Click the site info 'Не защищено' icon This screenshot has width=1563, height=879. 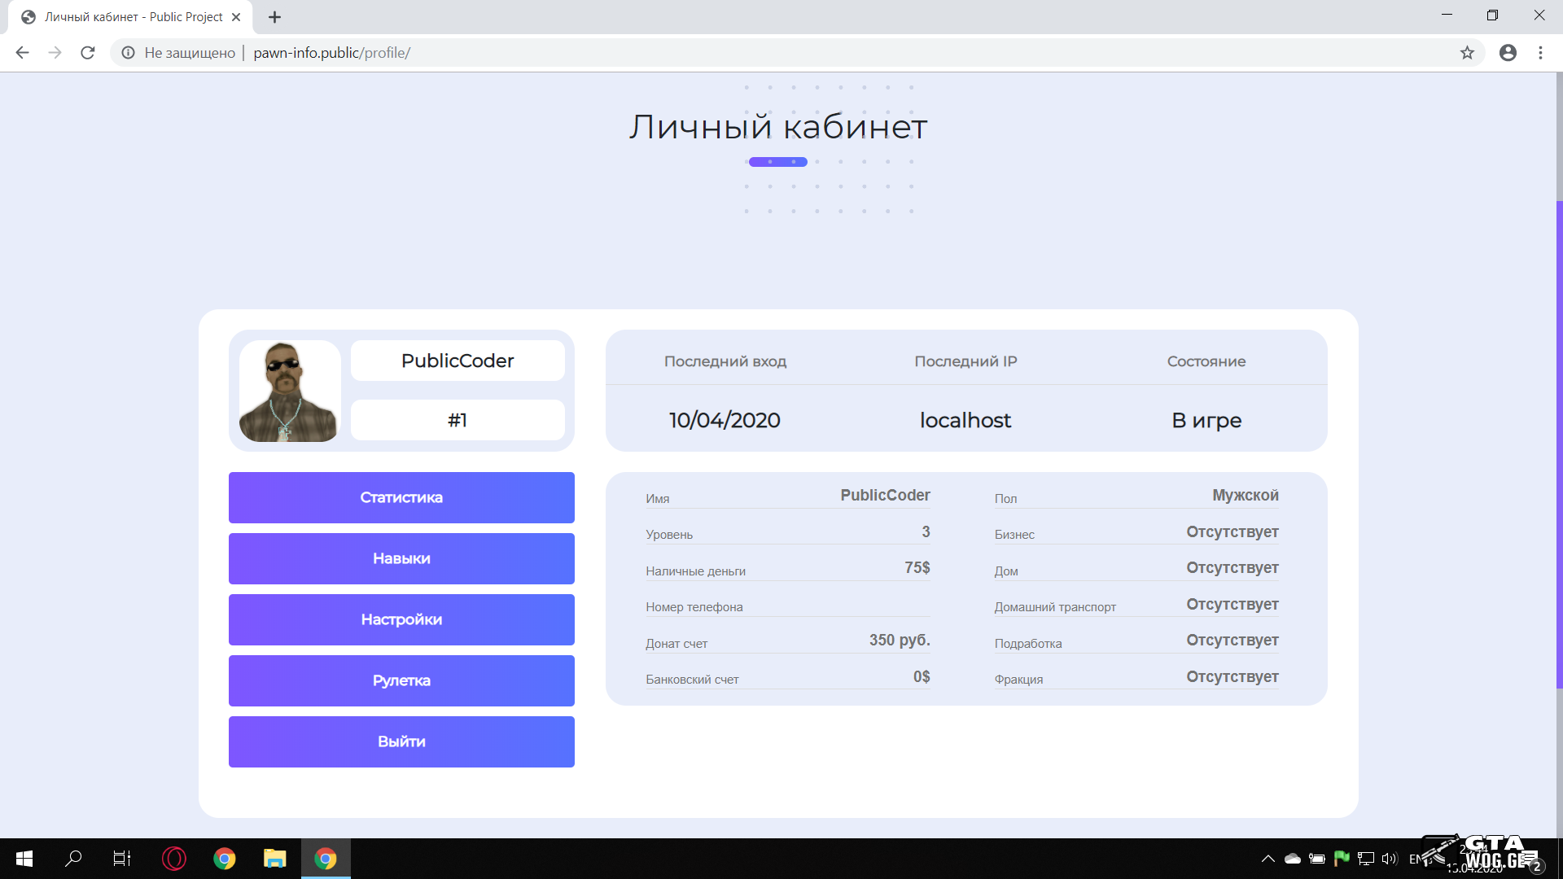tap(129, 53)
